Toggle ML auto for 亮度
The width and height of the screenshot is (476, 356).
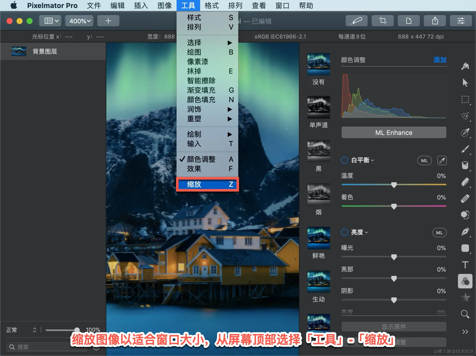(x=439, y=233)
